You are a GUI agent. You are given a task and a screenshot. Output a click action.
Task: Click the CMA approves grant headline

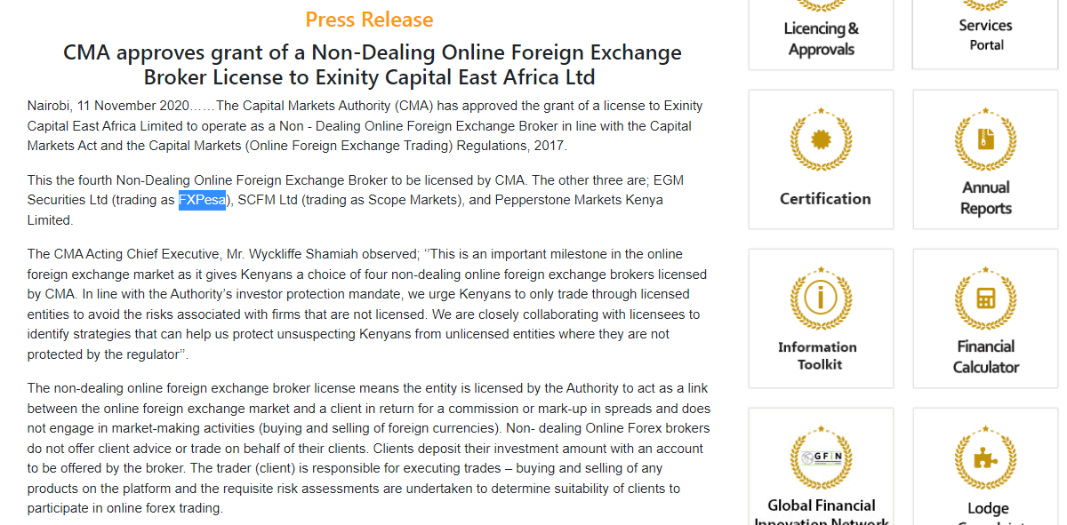(x=373, y=65)
